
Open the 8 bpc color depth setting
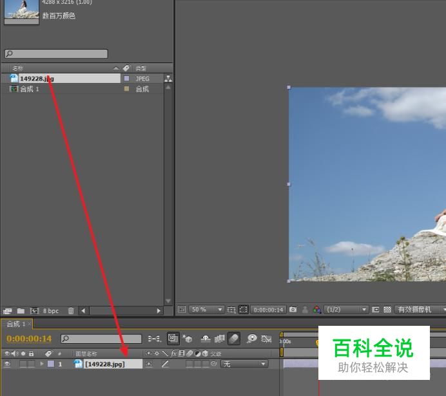51,311
